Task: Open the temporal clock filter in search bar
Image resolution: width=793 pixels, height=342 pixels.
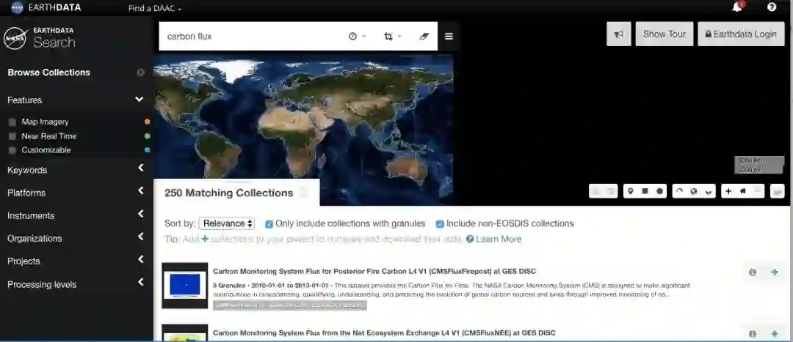Action: point(353,37)
